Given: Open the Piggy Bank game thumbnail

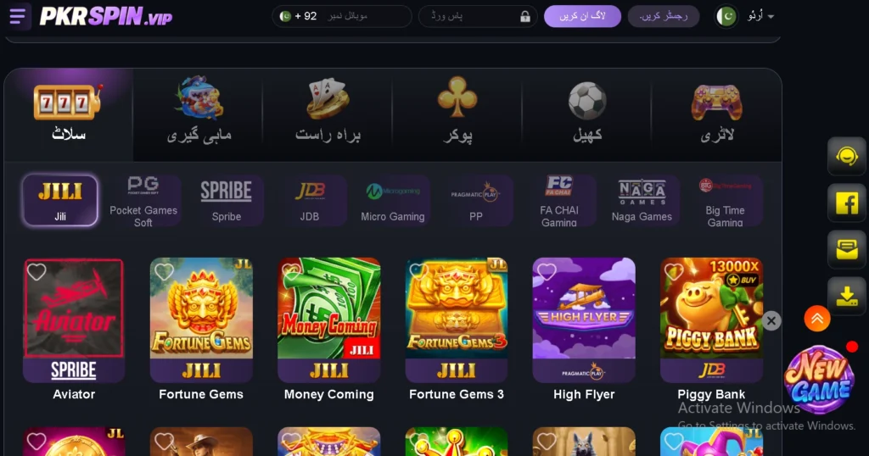Looking at the screenshot, I should coord(711,320).
